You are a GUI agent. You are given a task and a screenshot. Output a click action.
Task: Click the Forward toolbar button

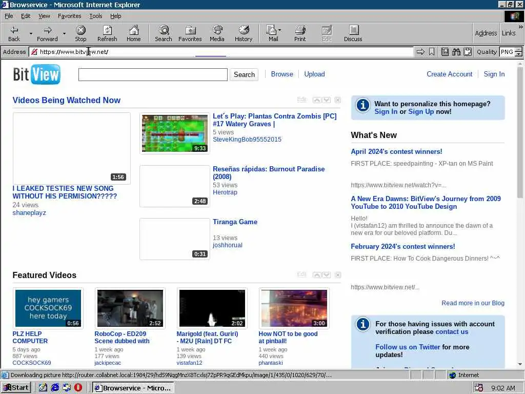47,33
